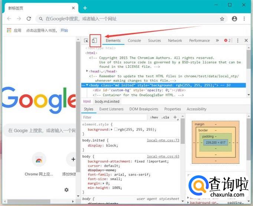Open the DevTools three-dot menu

tap(237, 40)
